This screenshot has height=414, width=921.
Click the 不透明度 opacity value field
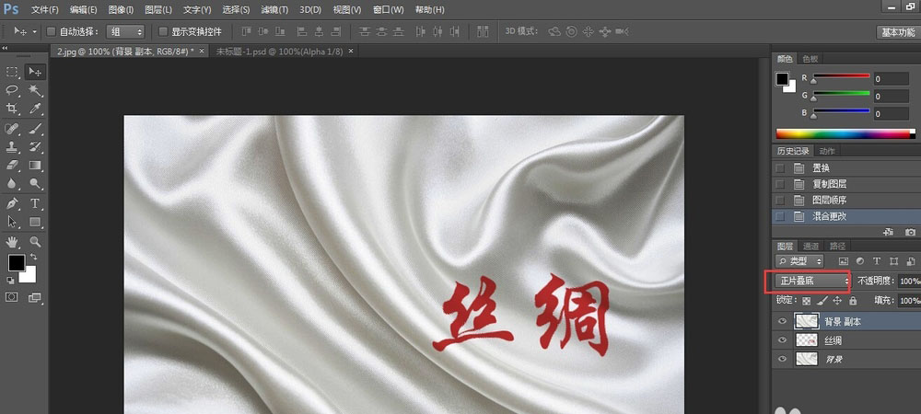909,282
